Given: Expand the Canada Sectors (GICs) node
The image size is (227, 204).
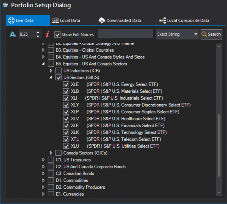Looking at the screenshot, I should coord(51,153).
